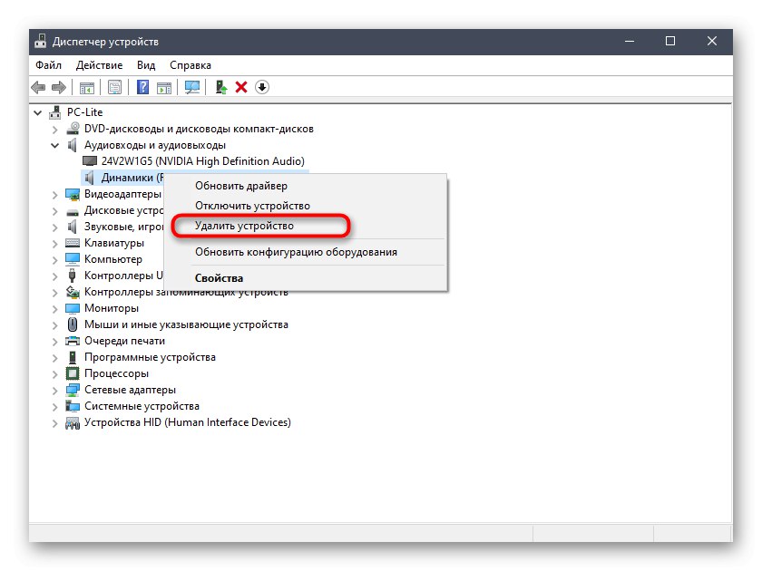Expand the Системные устройства node arrow

click(x=55, y=406)
